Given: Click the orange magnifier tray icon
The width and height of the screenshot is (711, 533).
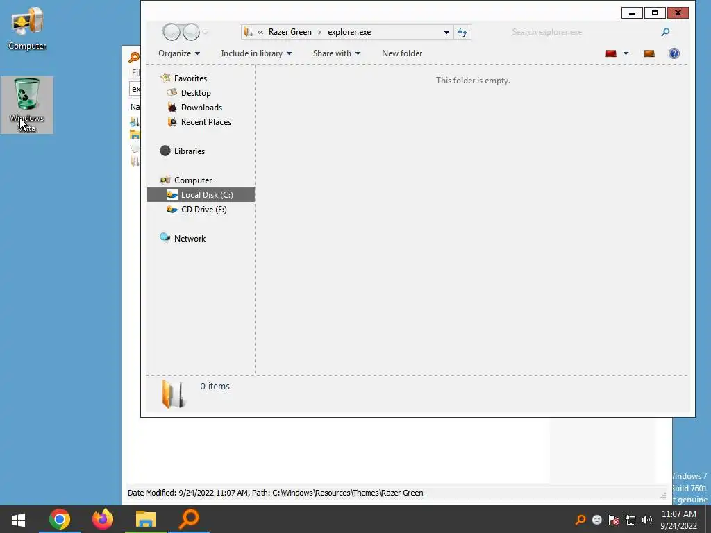Looking at the screenshot, I should point(580,520).
